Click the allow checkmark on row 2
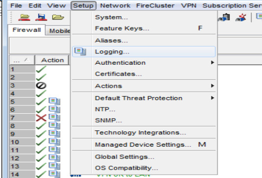 point(41,77)
